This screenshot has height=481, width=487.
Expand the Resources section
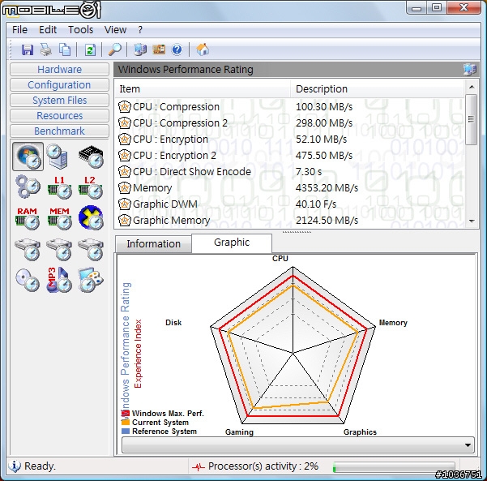59,116
